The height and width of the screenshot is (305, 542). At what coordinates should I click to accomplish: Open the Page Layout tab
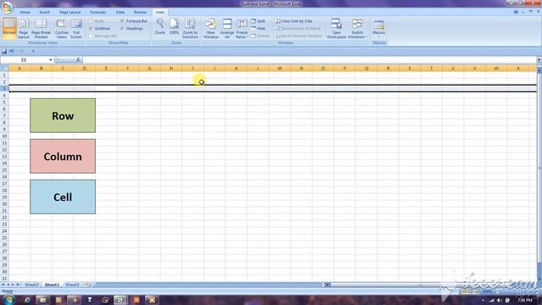click(x=69, y=12)
